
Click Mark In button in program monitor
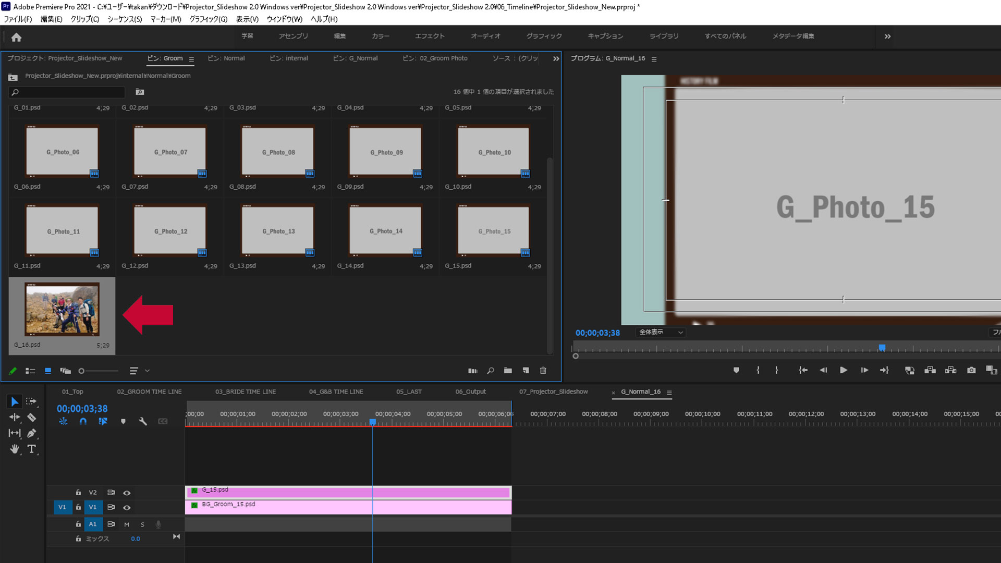click(x=758, y=370)
